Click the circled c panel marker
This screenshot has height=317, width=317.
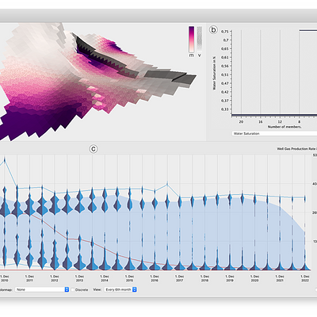point(94,149)
